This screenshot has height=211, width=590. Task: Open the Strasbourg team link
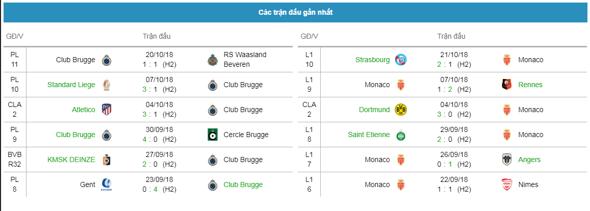point(373,60)
